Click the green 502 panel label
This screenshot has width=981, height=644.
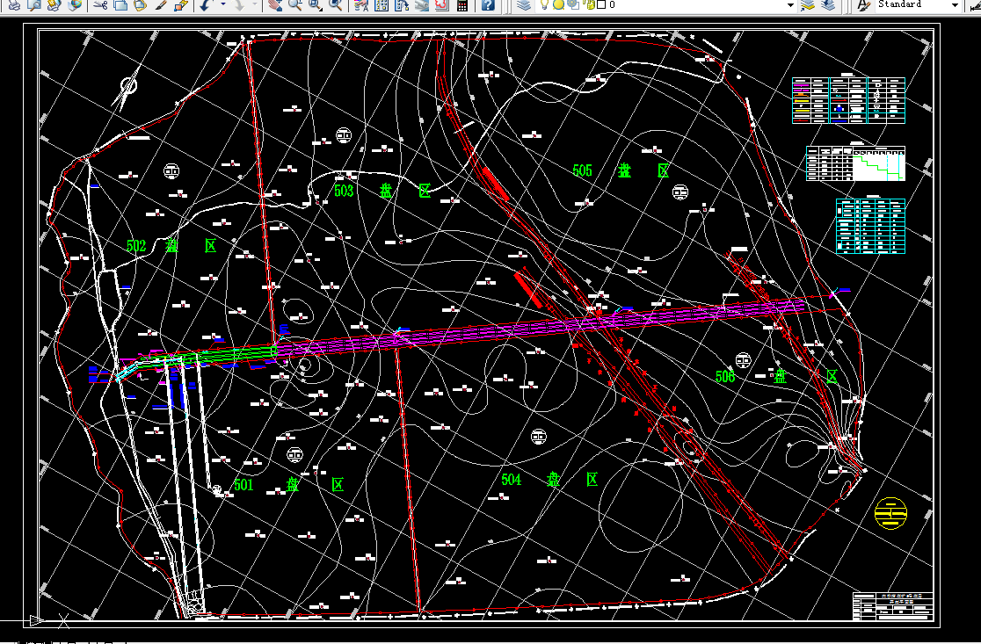(171, 246)
